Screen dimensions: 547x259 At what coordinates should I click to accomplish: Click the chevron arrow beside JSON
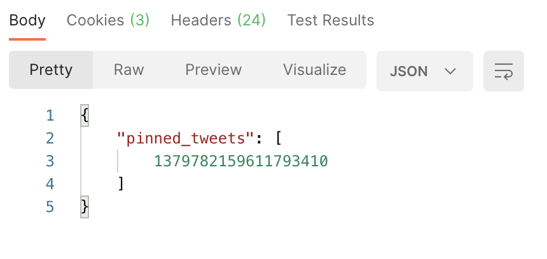[x=450, y=71]
